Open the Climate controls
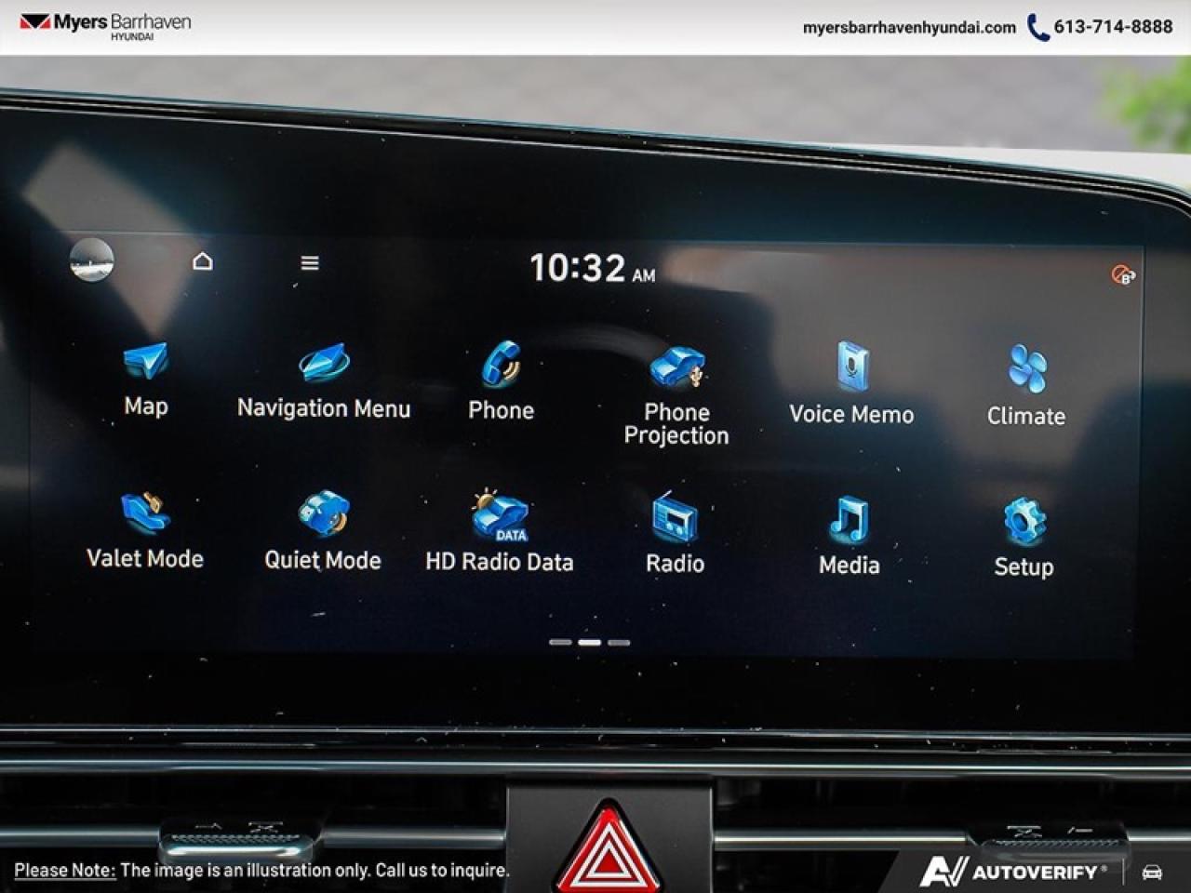Screen dimensions: 1191x893 (x=1024, y=370)
